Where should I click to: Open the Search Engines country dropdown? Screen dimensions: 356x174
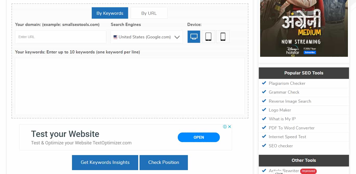[177, 37]
